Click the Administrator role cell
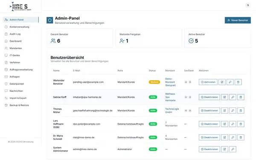 [125, 149]
